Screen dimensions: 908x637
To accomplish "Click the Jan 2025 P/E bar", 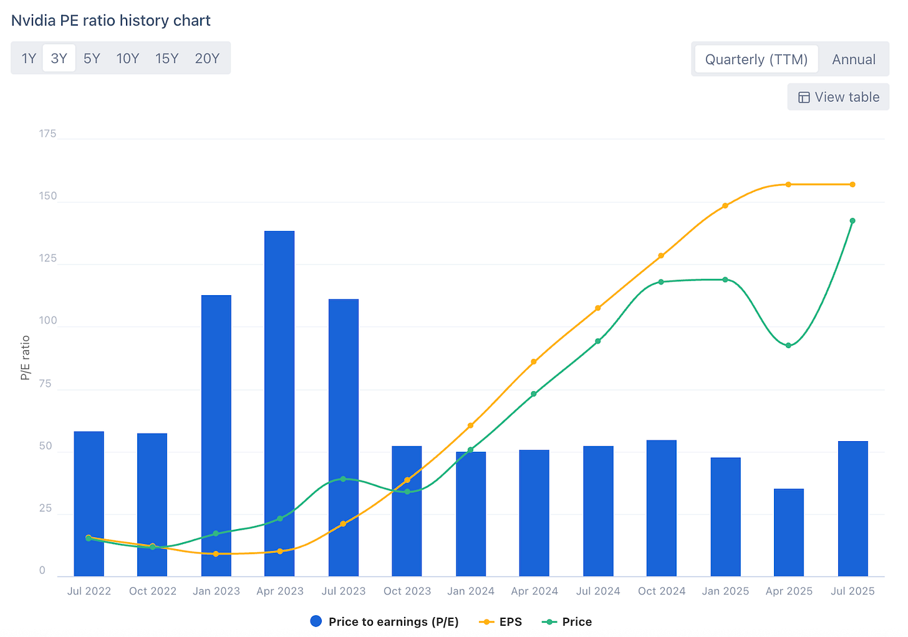I will [x=726, y=517].
